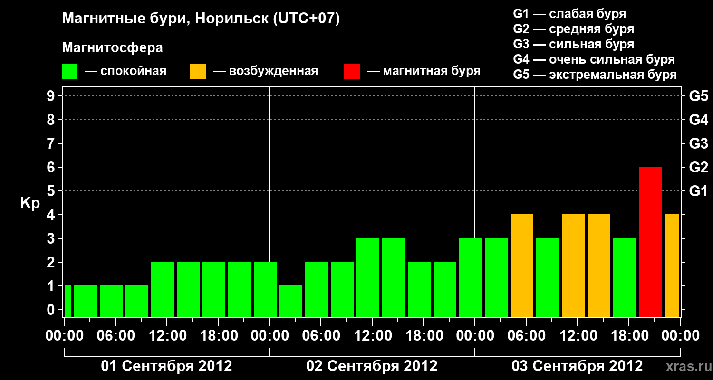Select the red Kp 6 storm bar
713x380 pixels.
click(650, 242)
